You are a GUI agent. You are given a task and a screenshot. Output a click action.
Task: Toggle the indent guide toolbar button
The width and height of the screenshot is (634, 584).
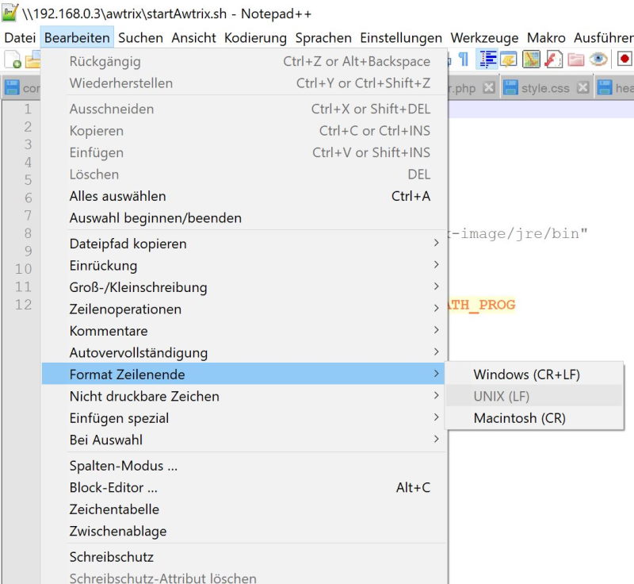click(x=487, y=60)
